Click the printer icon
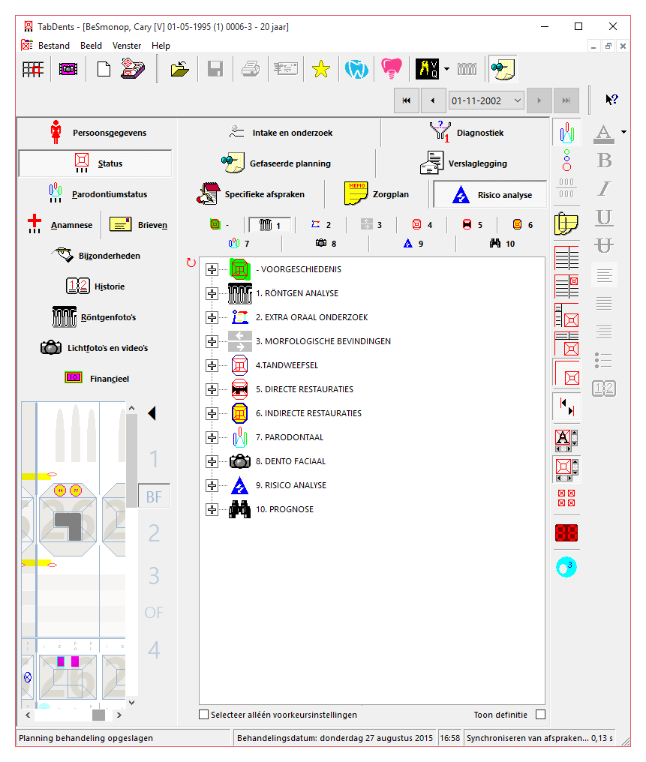 tap(251, 69)
